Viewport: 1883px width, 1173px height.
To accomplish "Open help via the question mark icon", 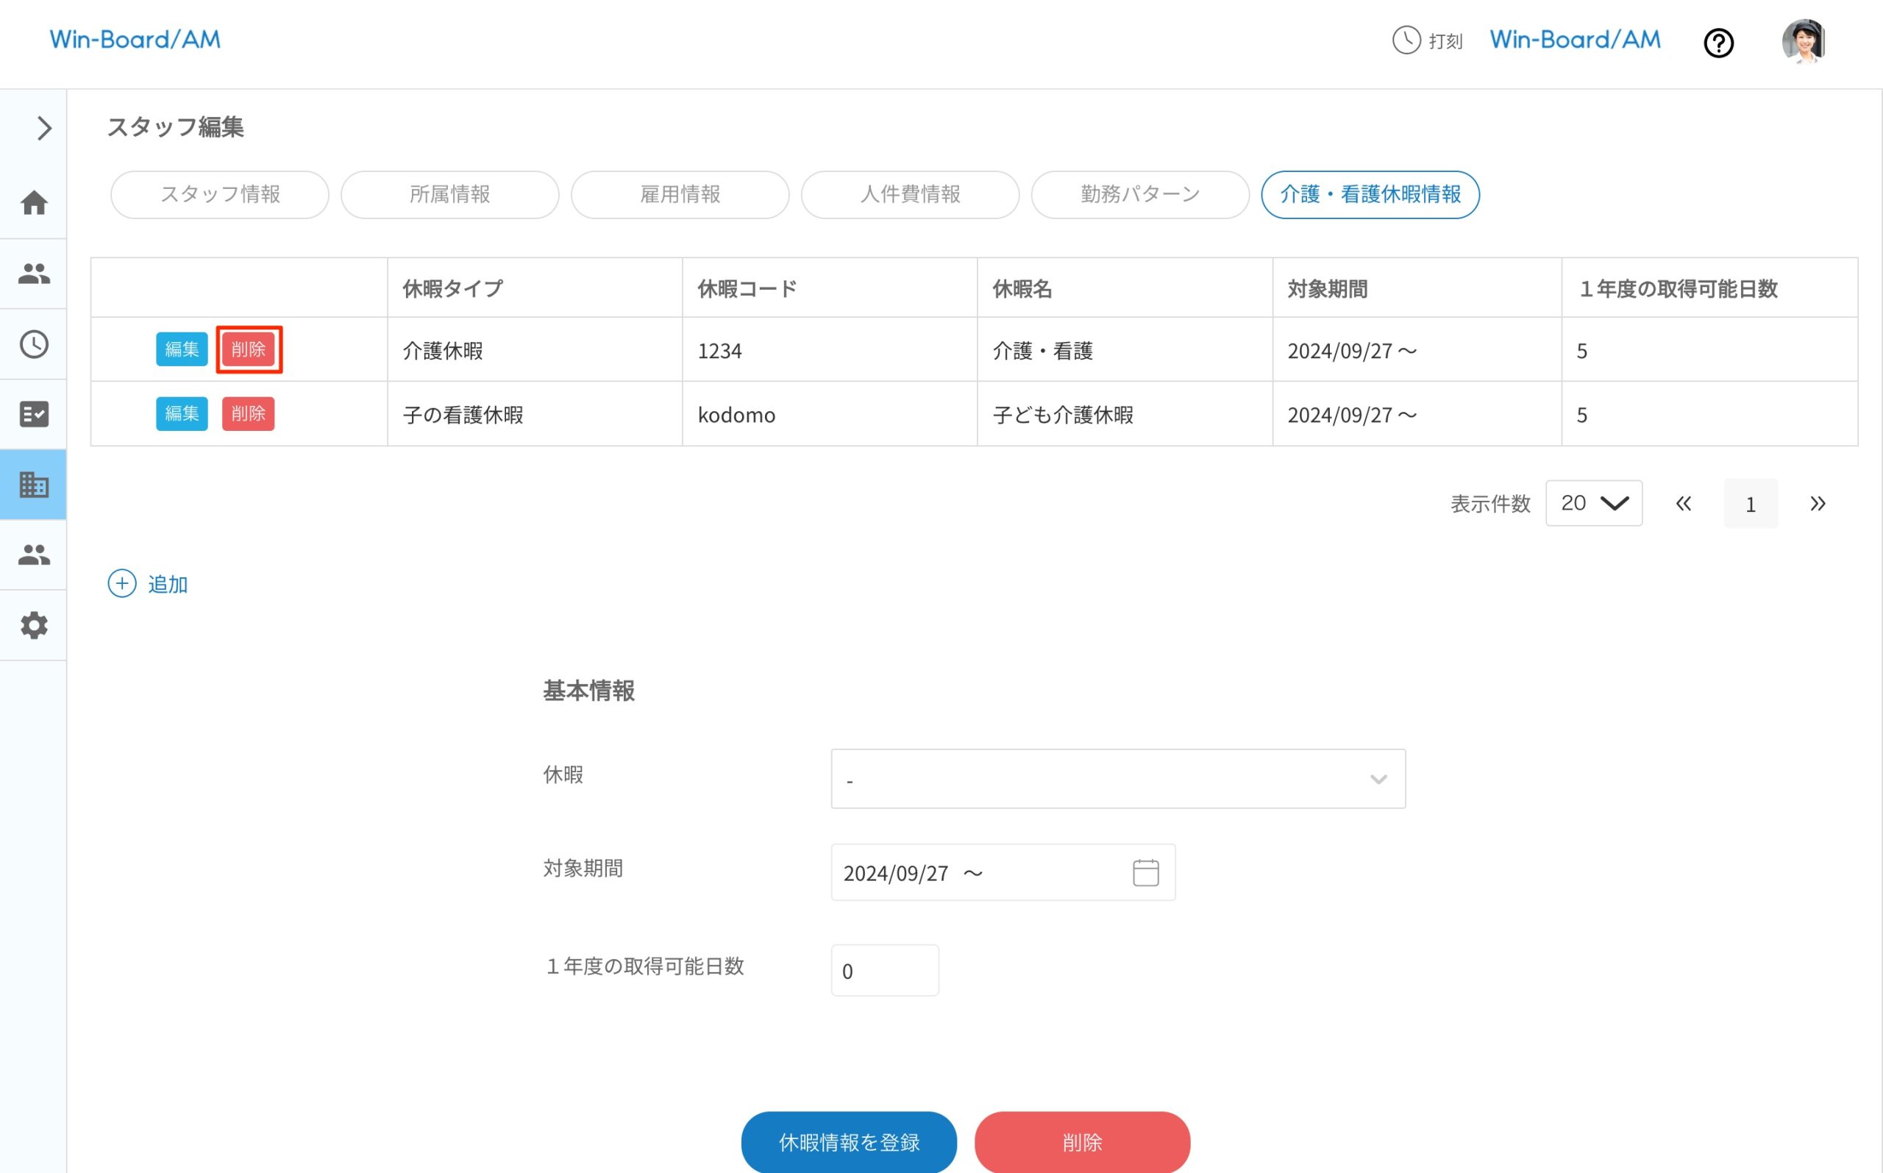I will coord(1718,43).
